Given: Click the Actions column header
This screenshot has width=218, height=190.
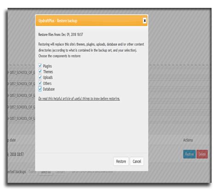Looking at the screenshot, I should click(188, 140).
